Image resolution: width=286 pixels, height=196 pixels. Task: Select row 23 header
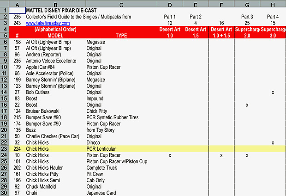[4, 149]
